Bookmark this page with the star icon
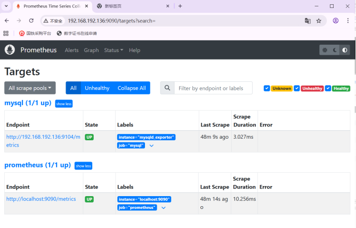The width and height of the screenshot is (356, 228). [x=319, y=21]
